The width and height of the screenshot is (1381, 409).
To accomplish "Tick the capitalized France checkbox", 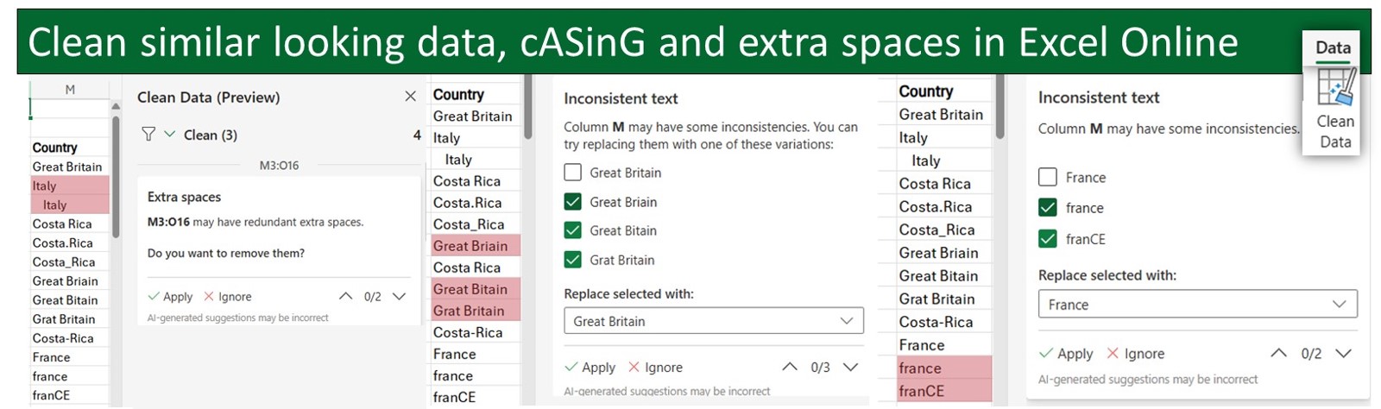I will point(1047,177).
